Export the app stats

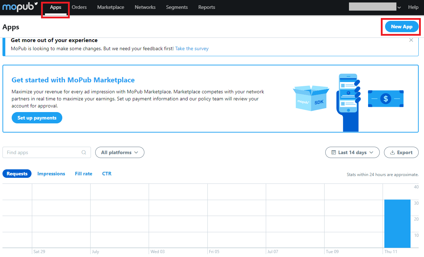tap(401, 152)
